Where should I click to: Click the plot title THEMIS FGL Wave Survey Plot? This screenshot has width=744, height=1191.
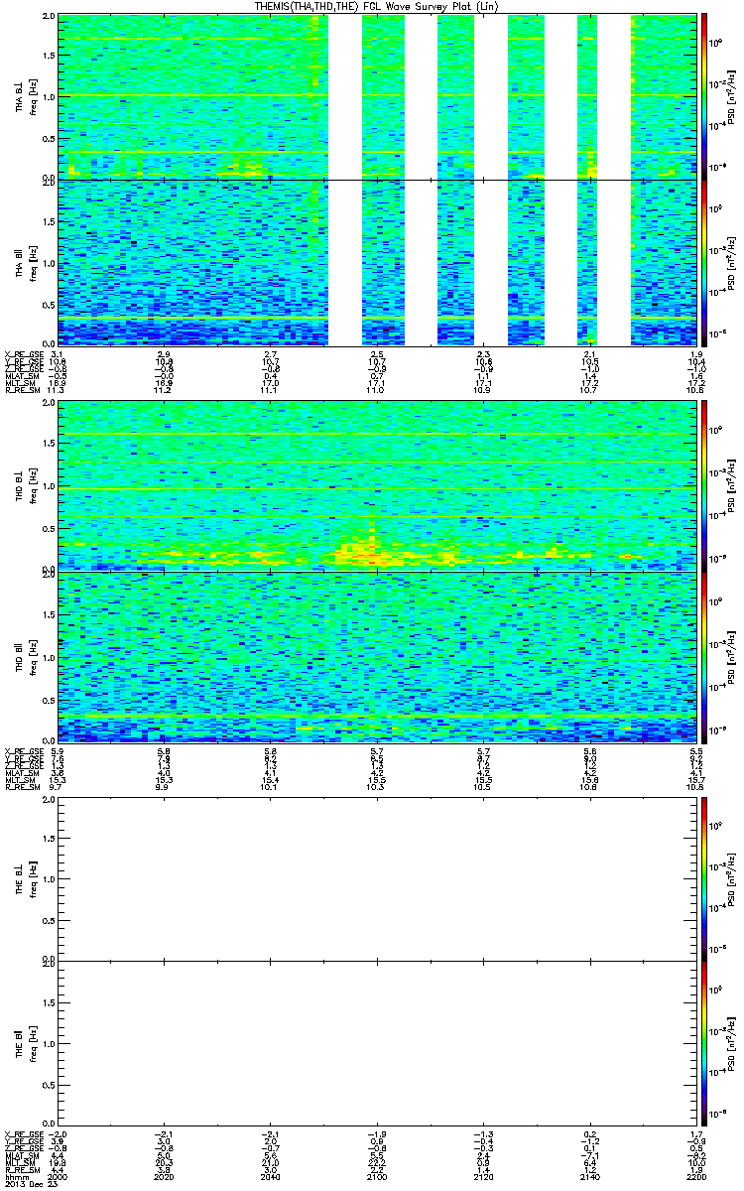376,7
